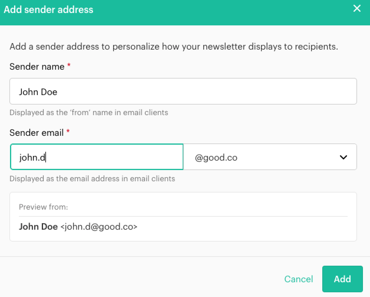Screen dimensions: 370x297
Task: Click the 'Add sender address' dialog title
Action: click(x=49, y=10)
